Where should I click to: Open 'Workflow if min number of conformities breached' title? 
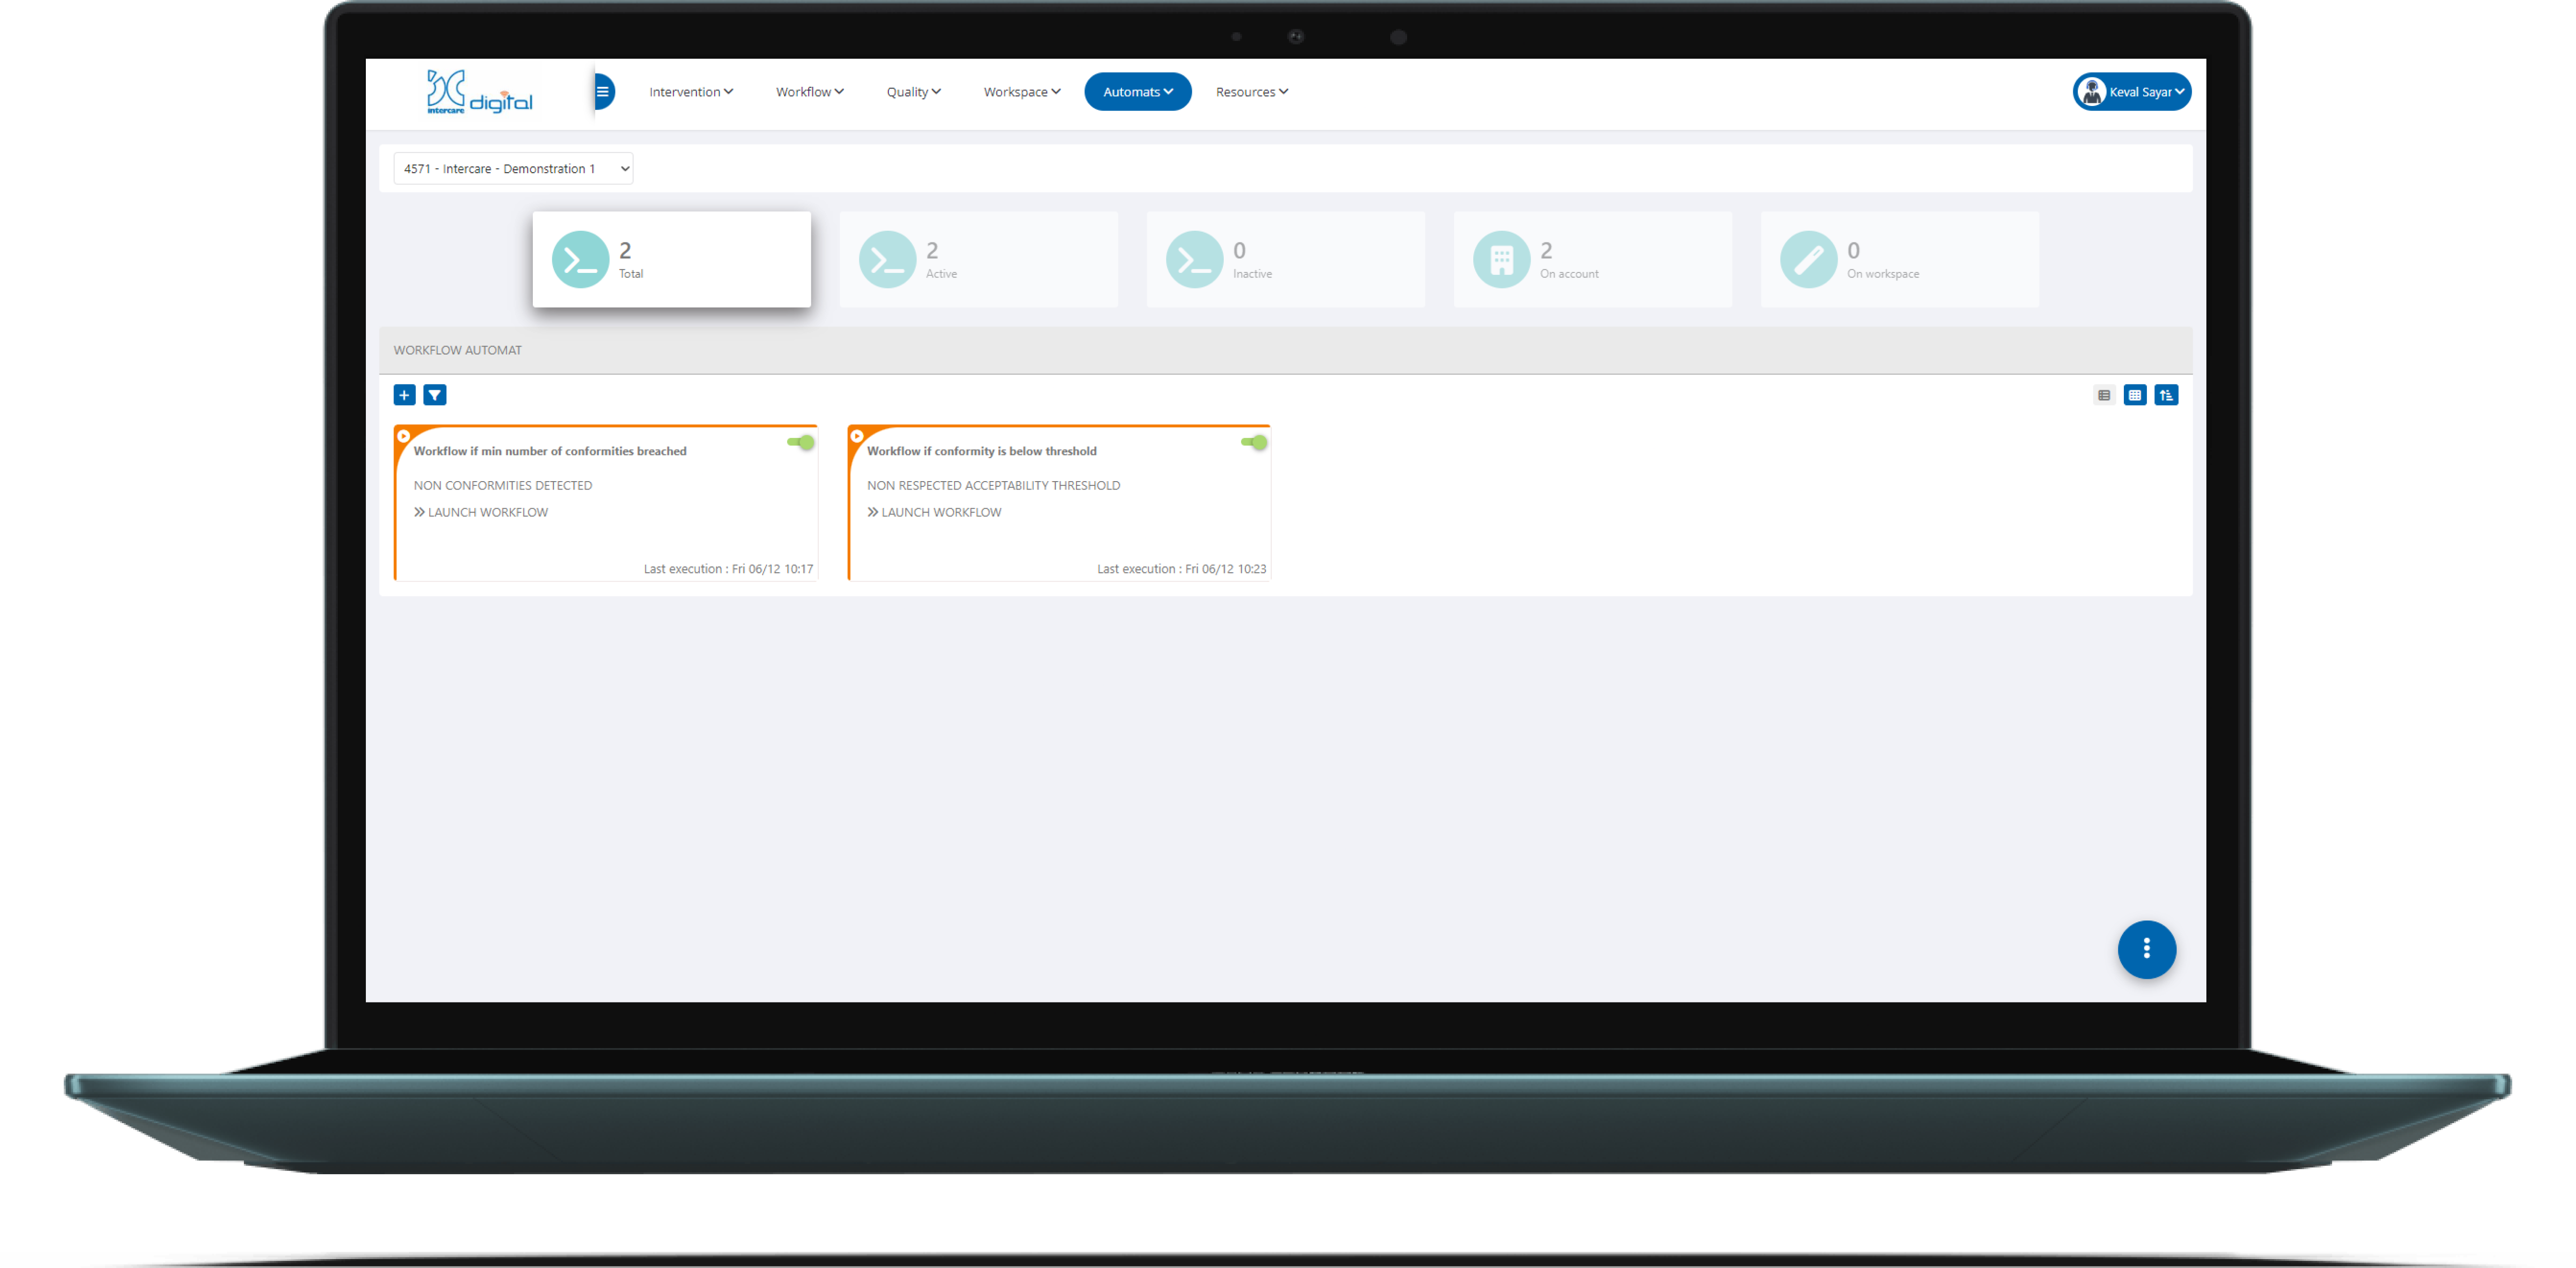[x=550, y=451]
